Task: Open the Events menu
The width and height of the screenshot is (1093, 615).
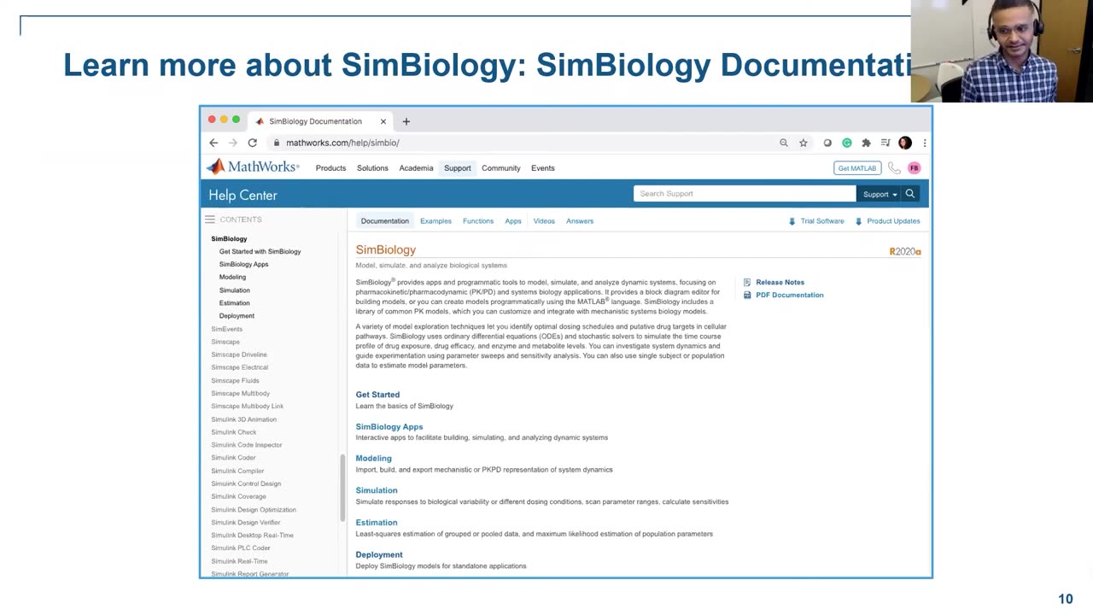Action: [542, 168]
